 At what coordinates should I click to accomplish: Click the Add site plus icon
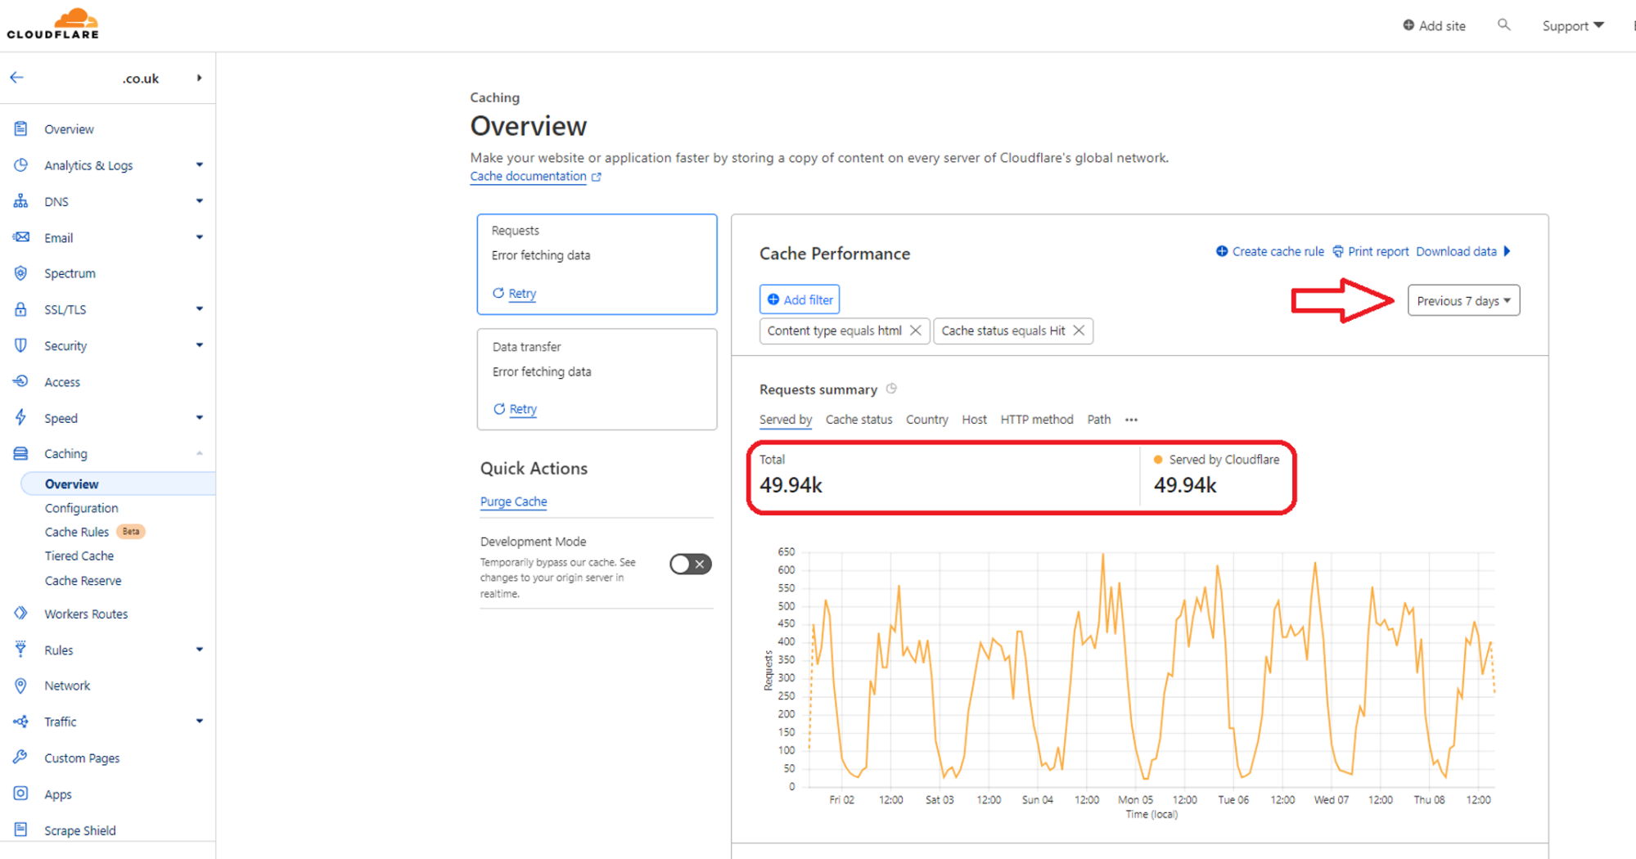coord(1408,25)
